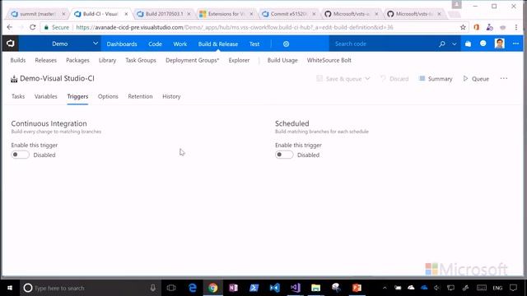Open the Dashboards hub

click(x=122, y=44)
